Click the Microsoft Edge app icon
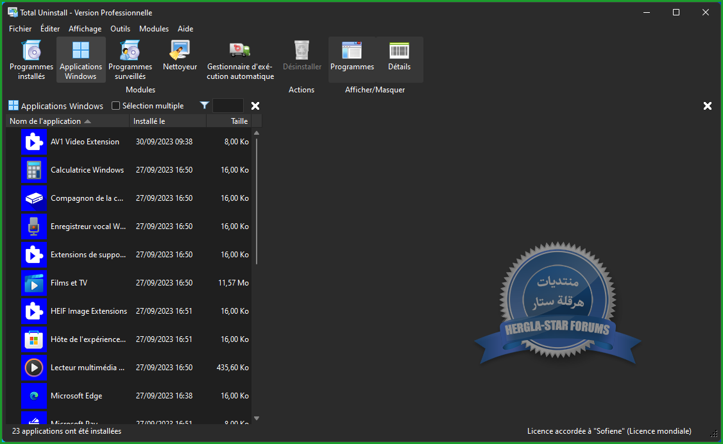This screenshot has height=444, width=723. tap(33, 396)
